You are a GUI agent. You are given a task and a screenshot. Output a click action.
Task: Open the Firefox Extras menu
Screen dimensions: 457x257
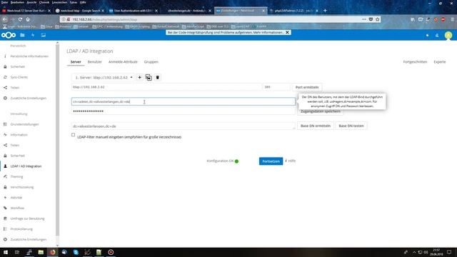click(x=74, y=2)
